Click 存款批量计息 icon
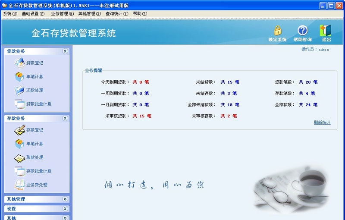The image size is (345, 220). pos(19,171)
